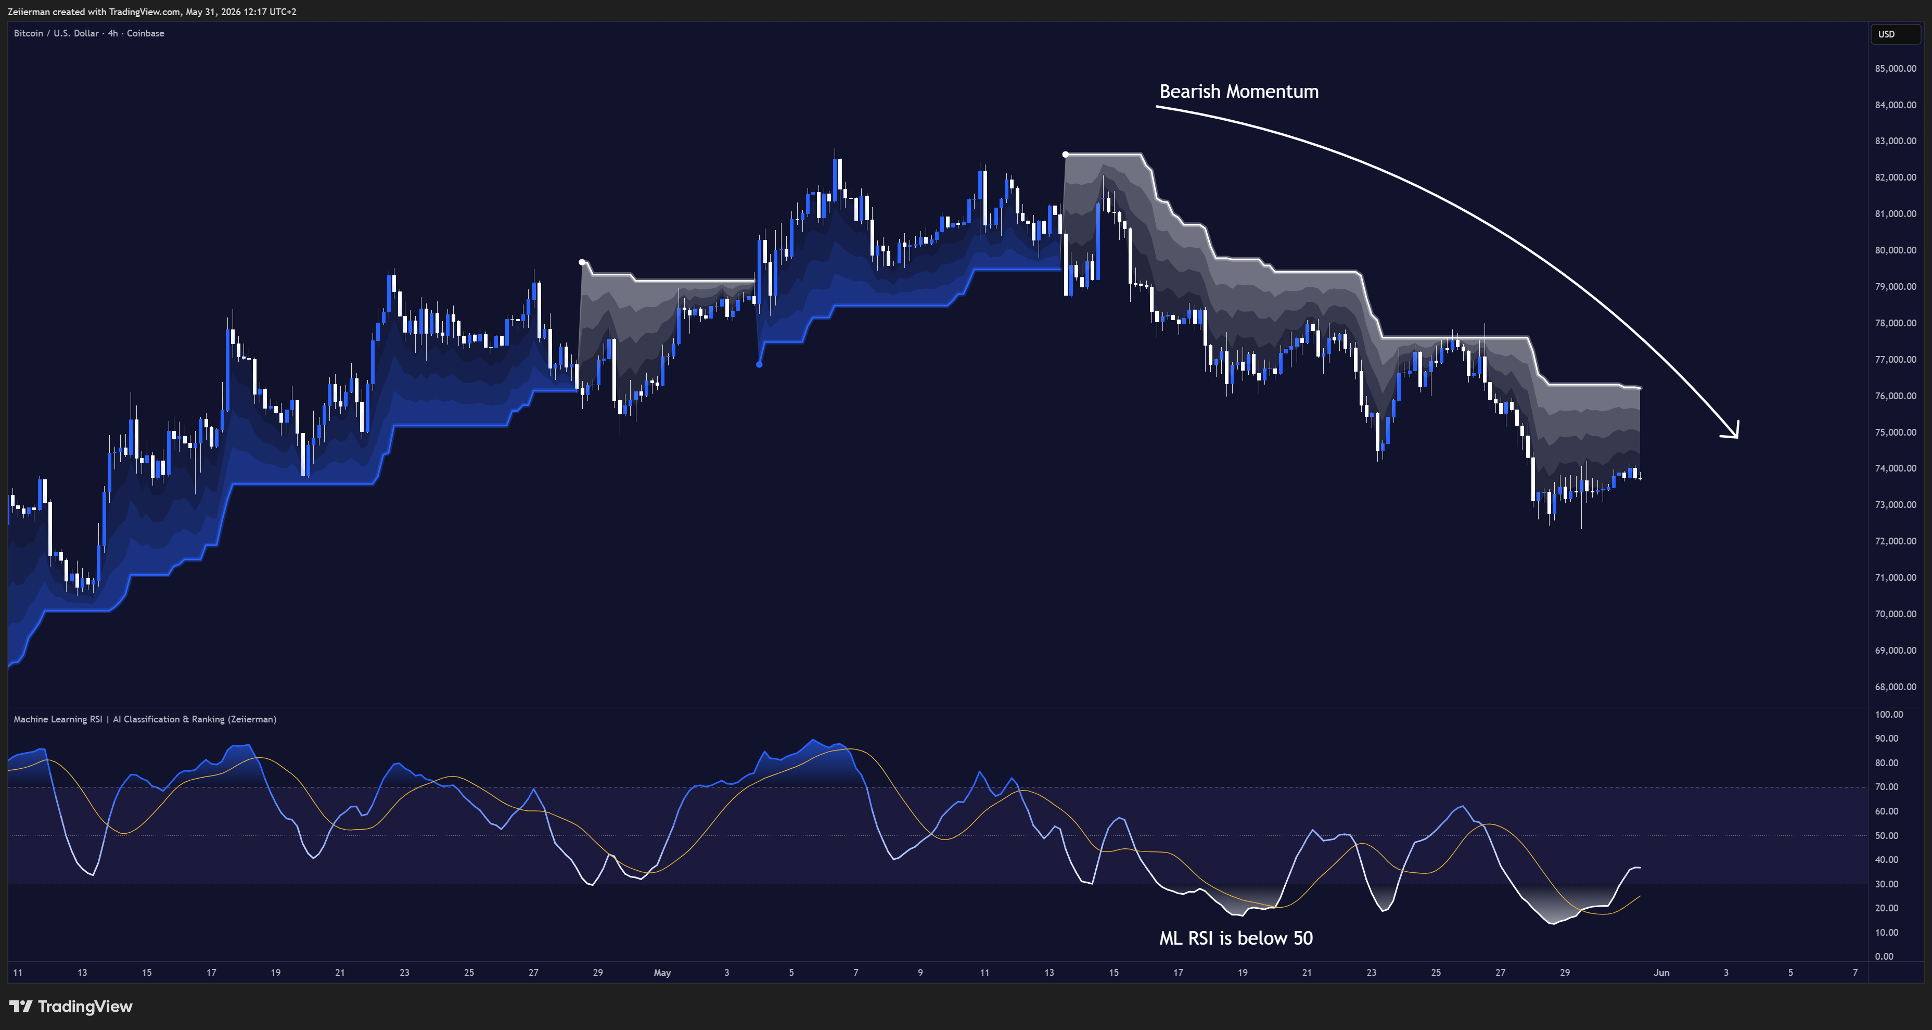The width and height of the screenshot is (1932, 1030).
Task: Click the 83,000.00 price axis label
Action: point(1895,141)
